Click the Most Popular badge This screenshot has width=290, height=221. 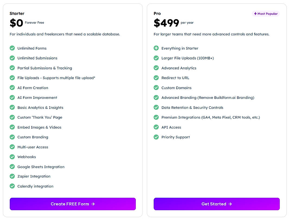coord(266,14)
